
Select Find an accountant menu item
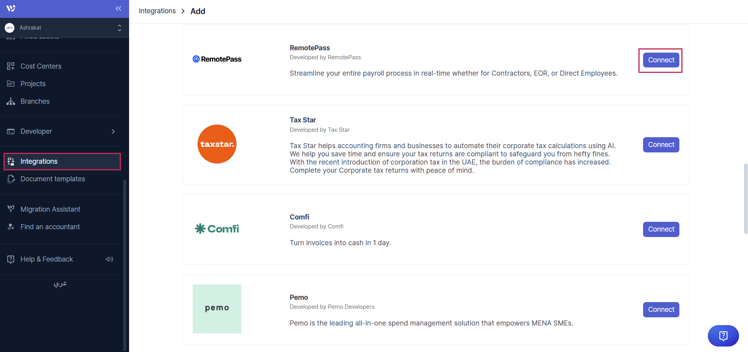click(50, 227)
